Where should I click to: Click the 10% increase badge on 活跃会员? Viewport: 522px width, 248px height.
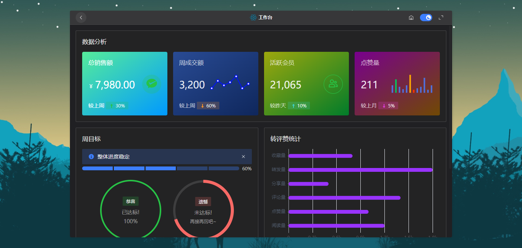click(299, 106)
